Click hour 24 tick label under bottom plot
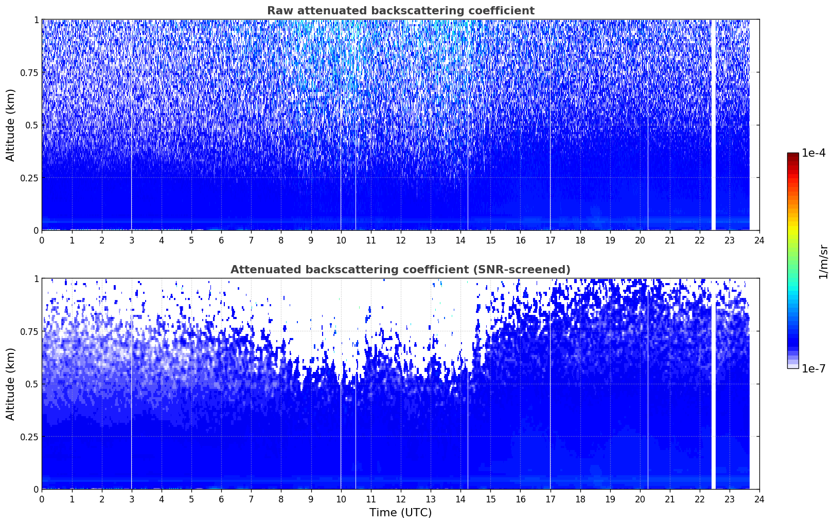834x524 pixels. tap(759, 499)
